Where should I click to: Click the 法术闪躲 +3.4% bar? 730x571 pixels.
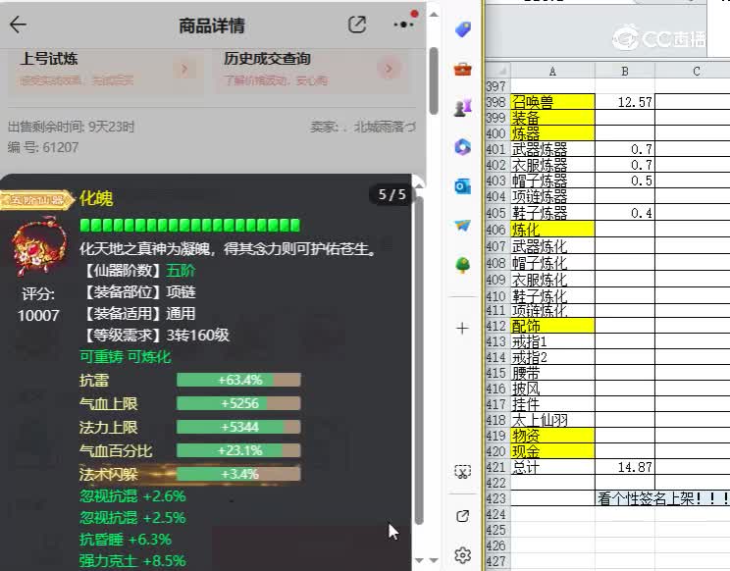(238, 474)
